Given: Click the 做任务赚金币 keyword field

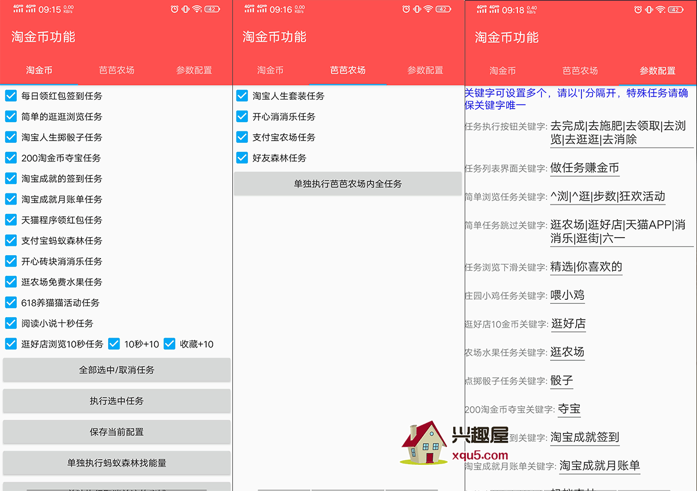Looking at the screenshot, I should click(585, 168).
